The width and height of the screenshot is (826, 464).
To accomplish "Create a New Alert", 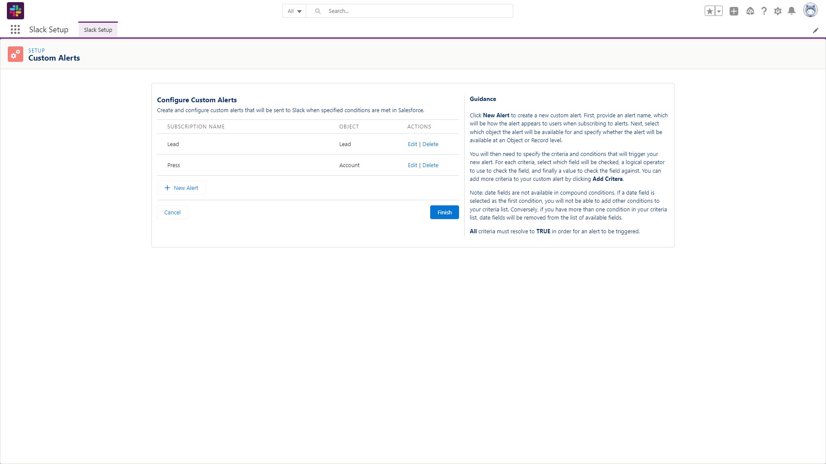I will pos(181,188).
